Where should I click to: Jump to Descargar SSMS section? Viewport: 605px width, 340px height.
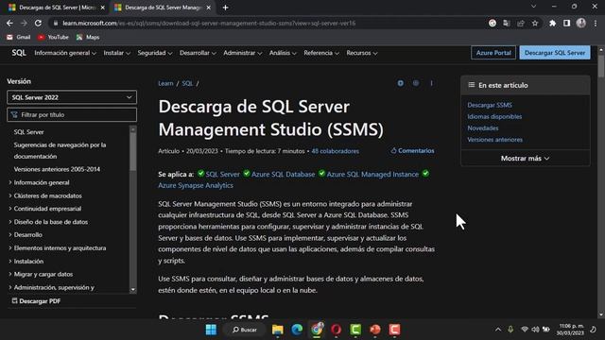pyautogui.click(x=490, y=105)
